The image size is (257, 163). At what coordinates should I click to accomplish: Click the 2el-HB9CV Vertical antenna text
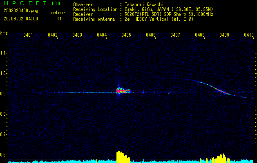[x=159, y=19]
